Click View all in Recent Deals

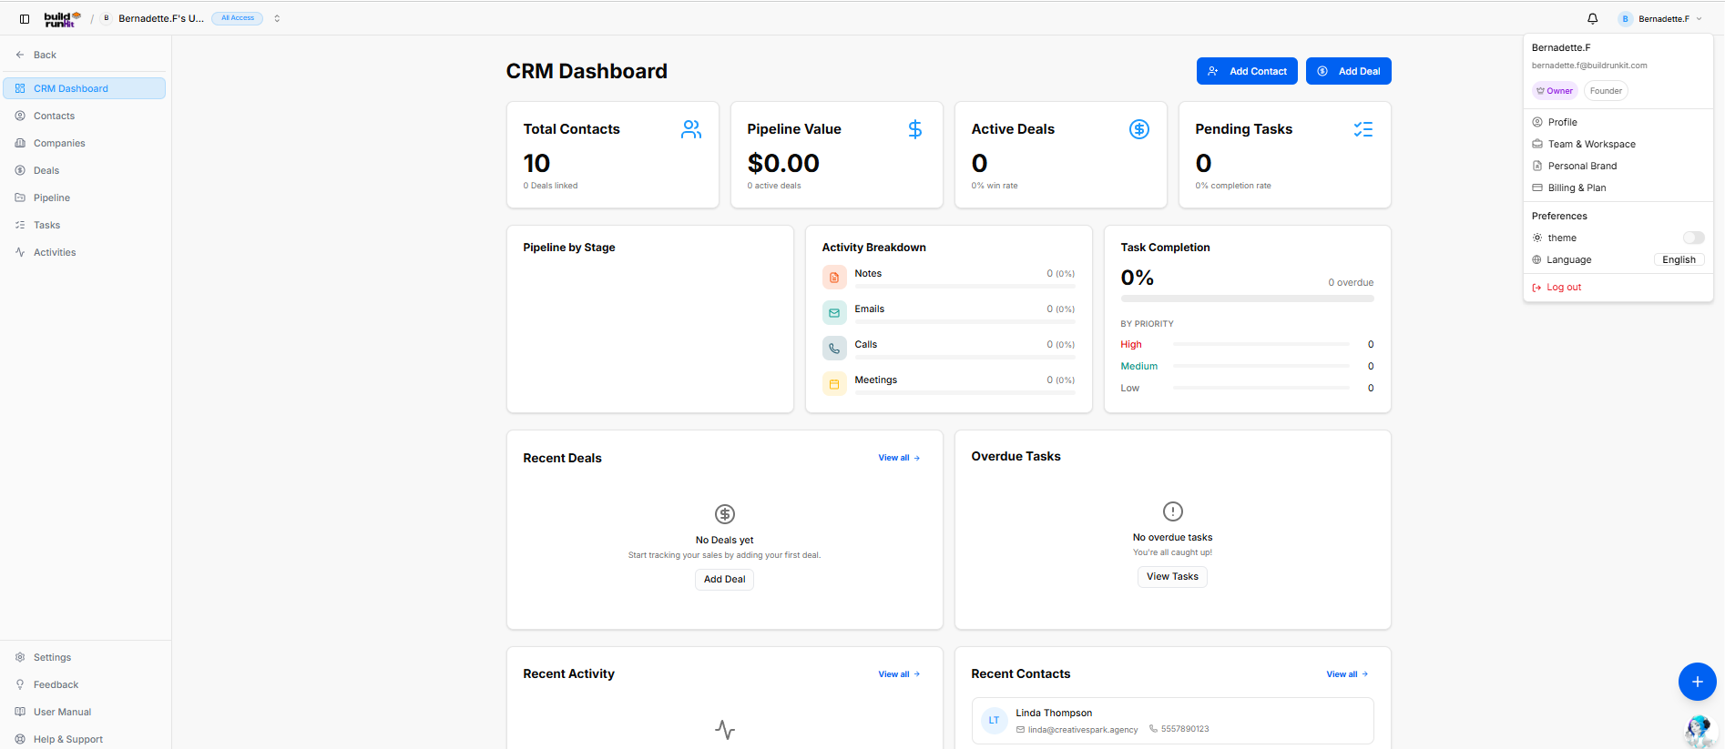pos(899,458)
